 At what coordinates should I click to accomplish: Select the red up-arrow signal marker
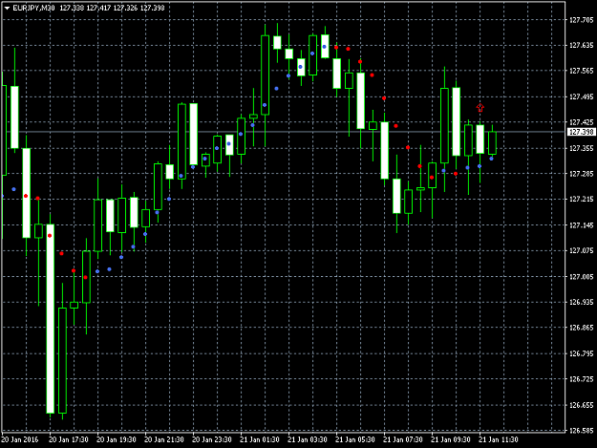(x=480, y=108)
